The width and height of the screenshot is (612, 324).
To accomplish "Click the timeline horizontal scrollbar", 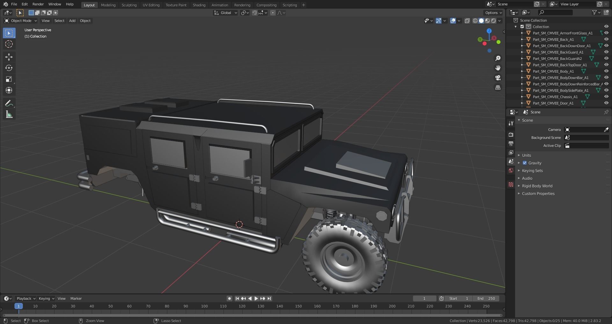I will 252,315.
